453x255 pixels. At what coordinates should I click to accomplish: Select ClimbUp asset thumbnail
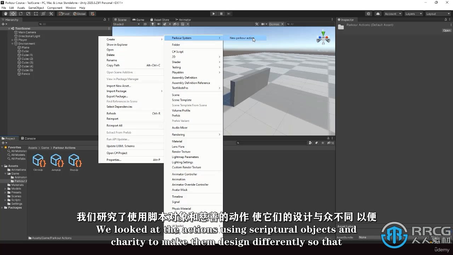(38, 162)
